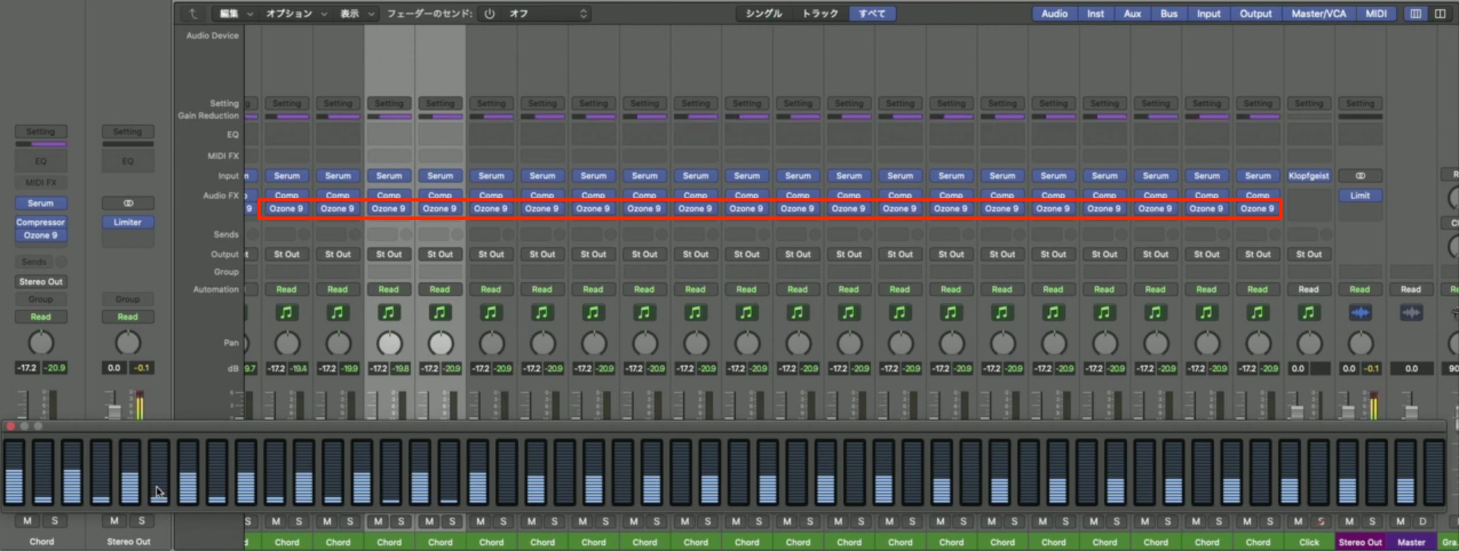Click the Master channel's 0.0 dB field
The width and height of the screenshot is (1459, 551).
tap(1411, 369)
